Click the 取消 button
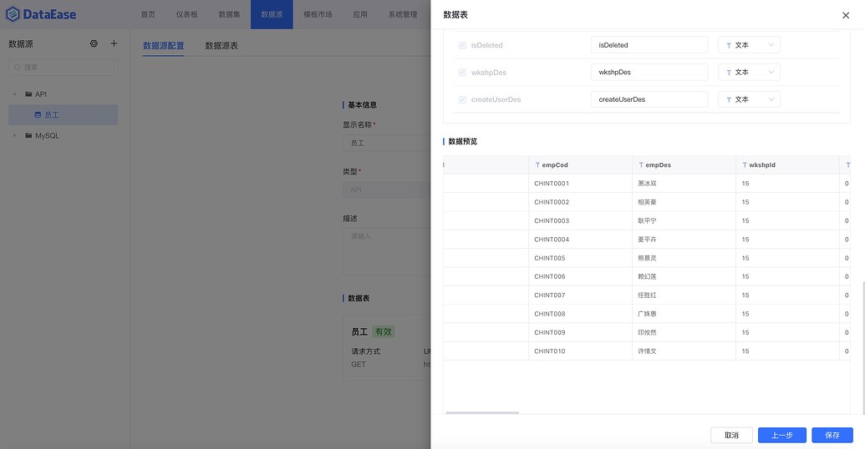Viewport: 865px width, 449px height. (x=731, y=435)
